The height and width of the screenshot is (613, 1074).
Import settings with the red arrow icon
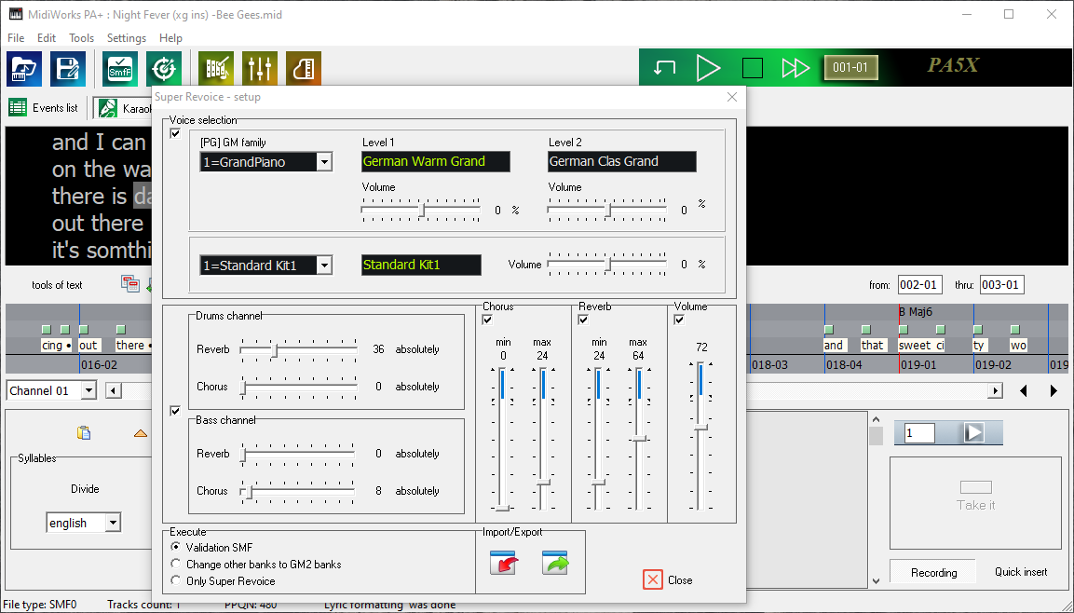point(503,564)
